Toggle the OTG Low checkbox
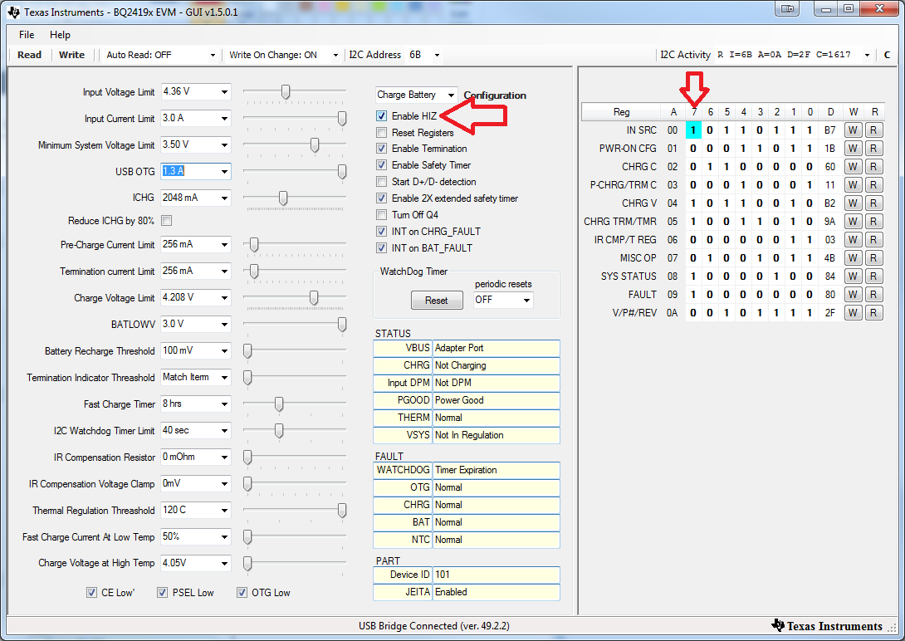This screenshot has width=905, height=641. pyautogui.click(x=242, y=593)
